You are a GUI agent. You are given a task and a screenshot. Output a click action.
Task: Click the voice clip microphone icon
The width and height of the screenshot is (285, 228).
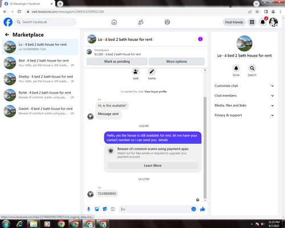[88, 209]
